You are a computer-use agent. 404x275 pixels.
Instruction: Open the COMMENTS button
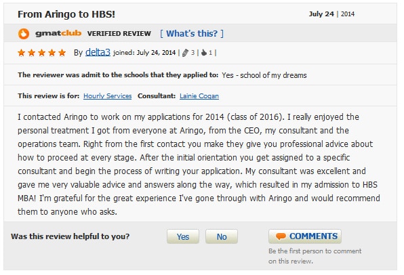[305, 236]
